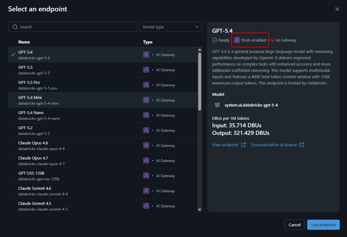Select the GPT-5.5 endpoint name
This screenshot has height=237, width=347.
tap(25, 67)
